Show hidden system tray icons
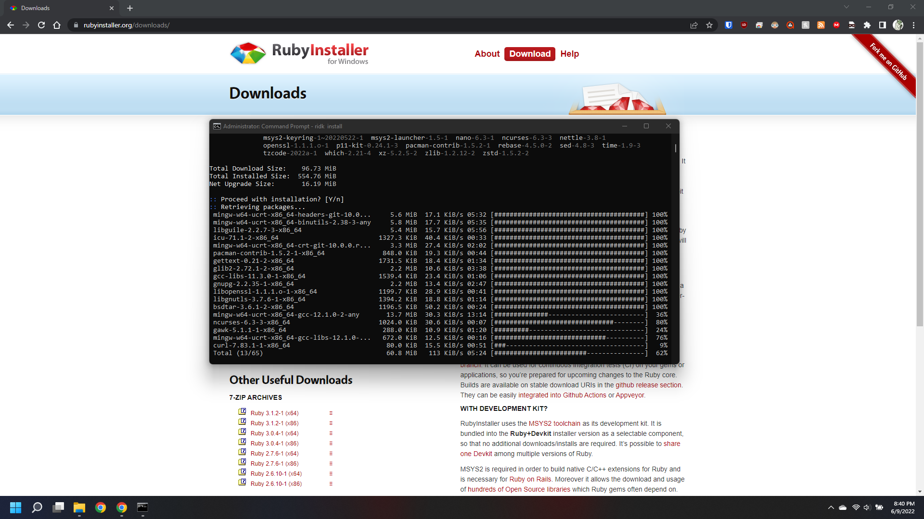The width and height of the screenshot is (924, 519). click(x=831, y=507)
